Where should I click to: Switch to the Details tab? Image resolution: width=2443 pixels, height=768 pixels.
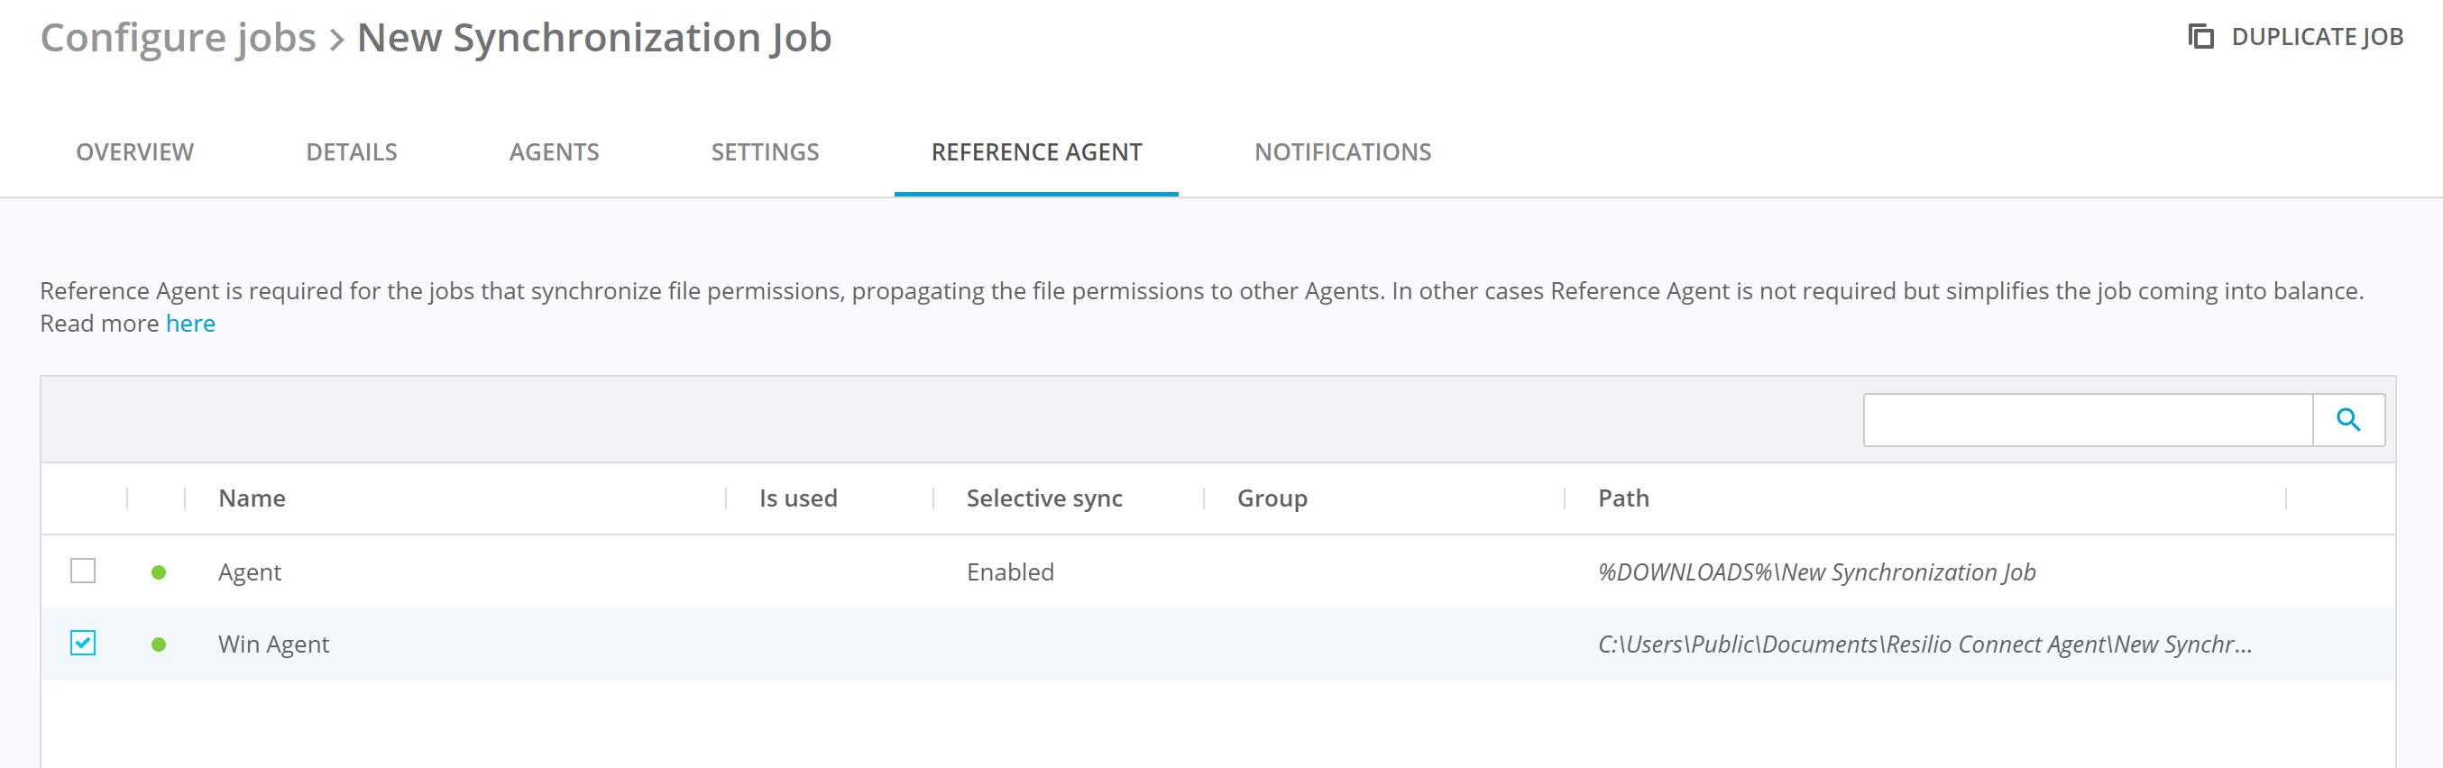click(351, 151)
